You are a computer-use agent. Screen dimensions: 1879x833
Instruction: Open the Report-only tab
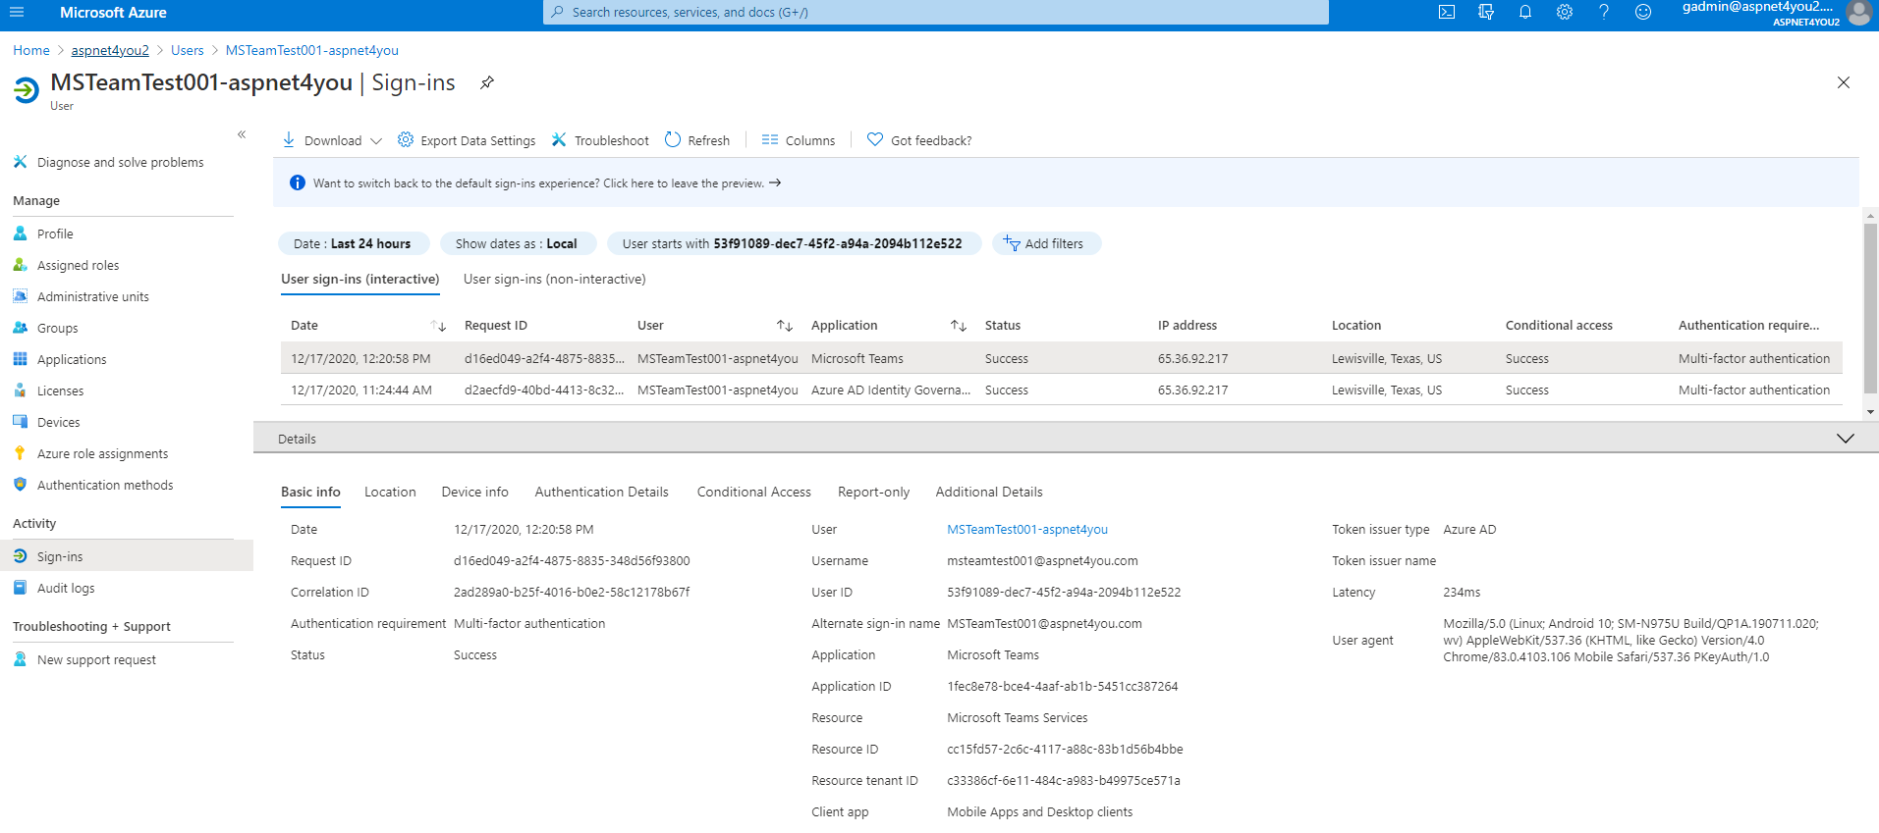(x=873, y=493)
